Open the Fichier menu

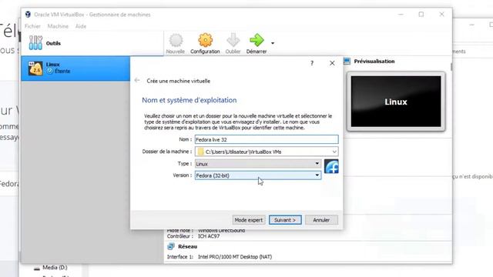click(32, 26)
